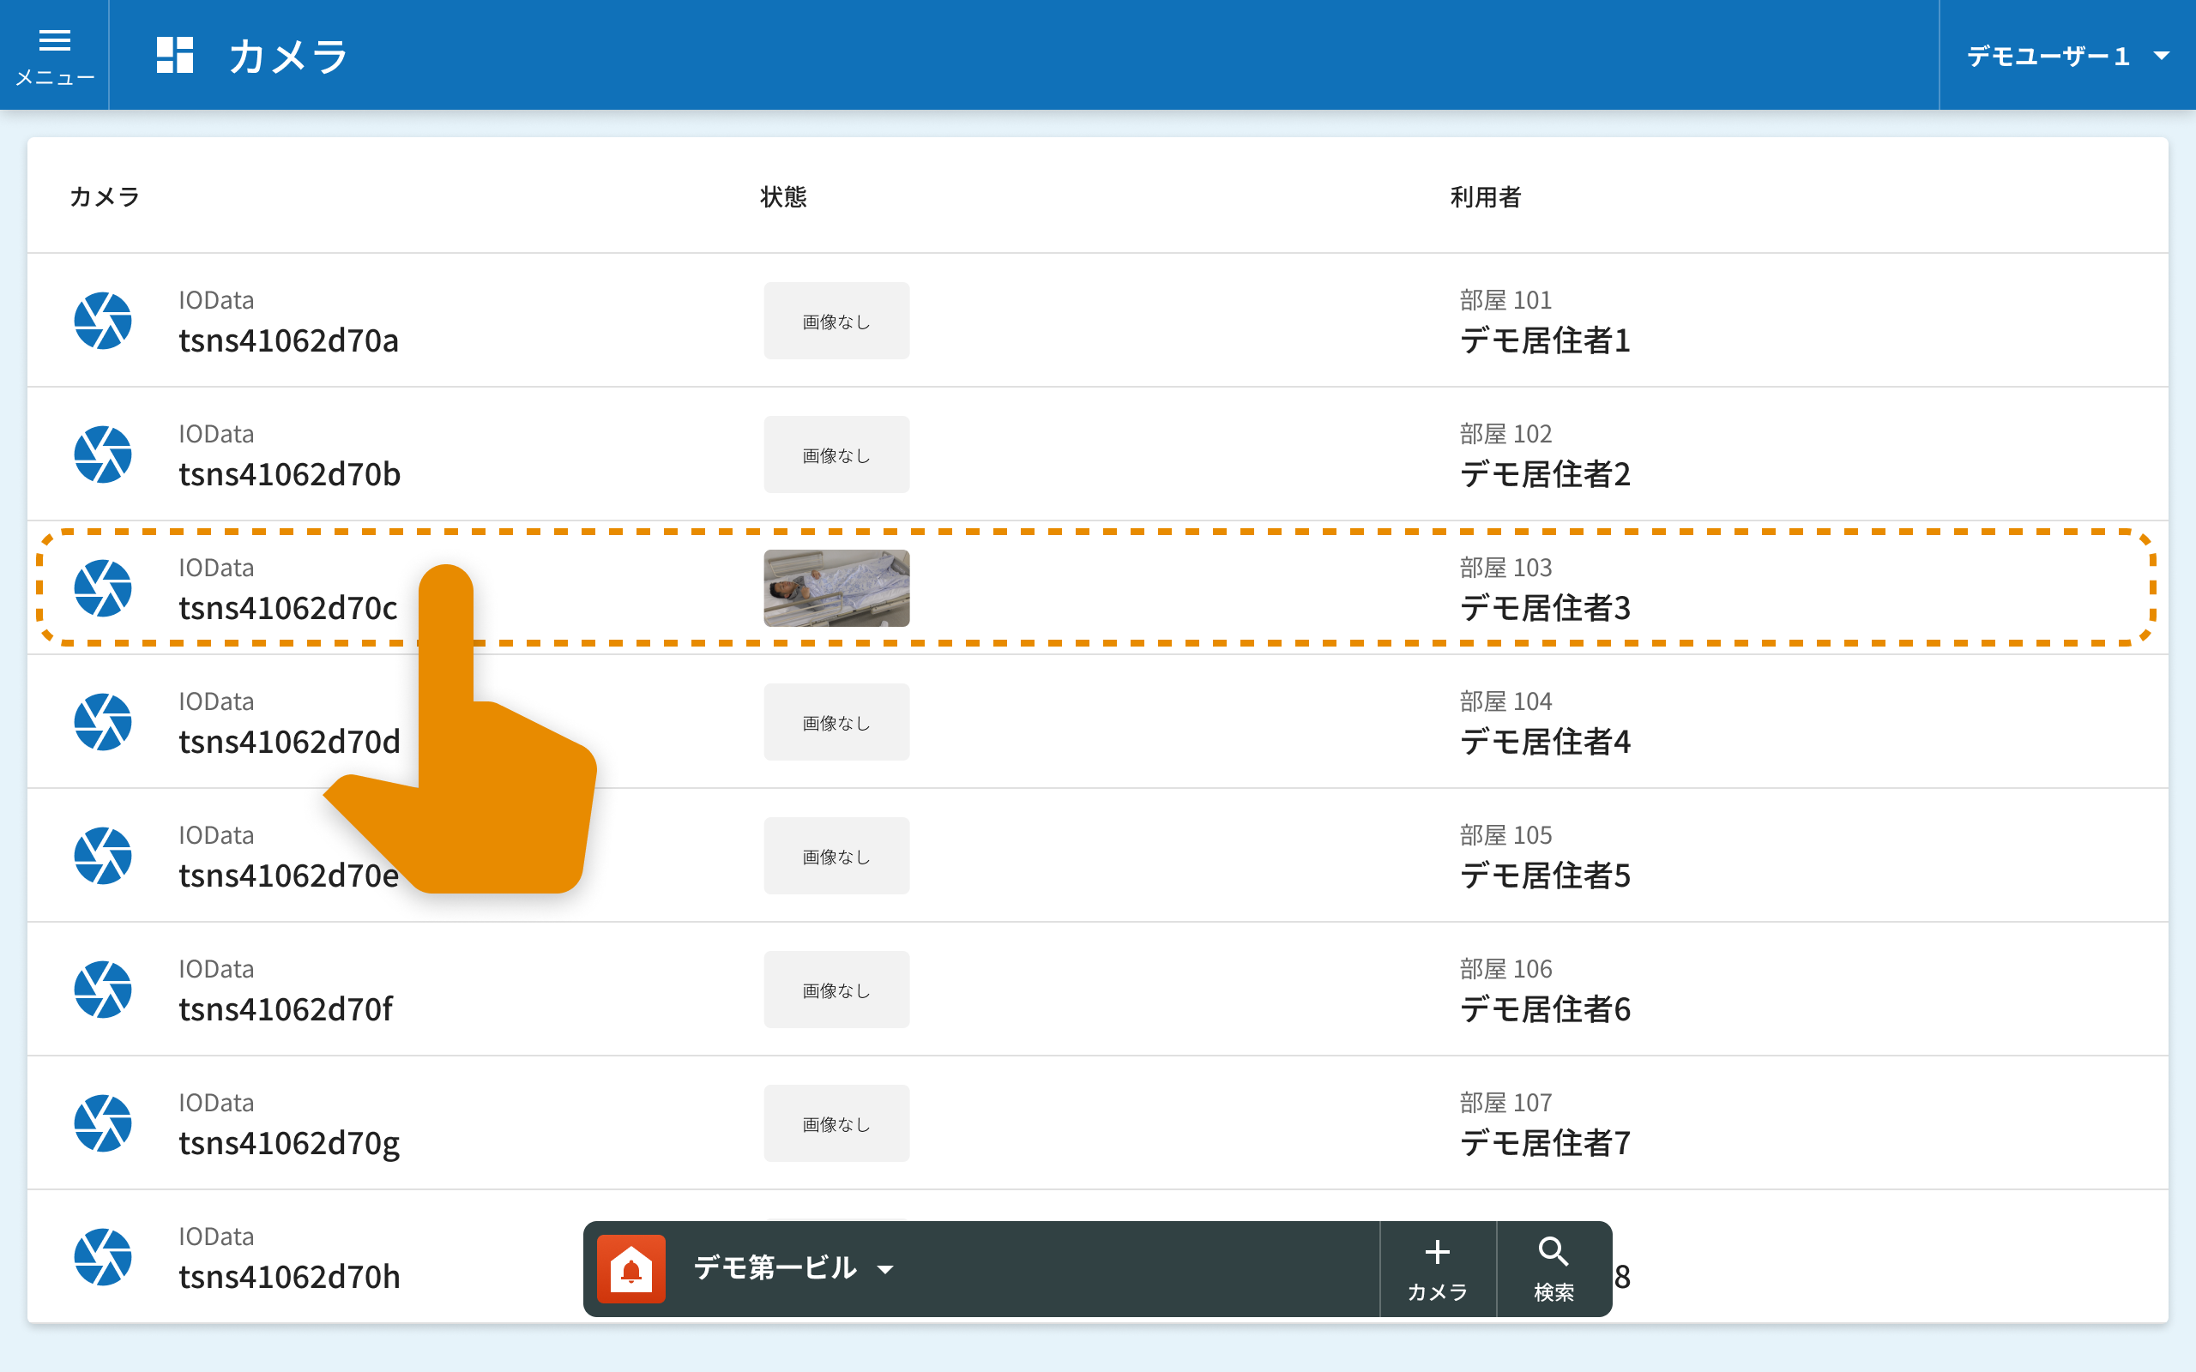Click the dropdown arrow beside デモ第一ビル
Viewport: 2196px width, 1372px height.
885,1269
